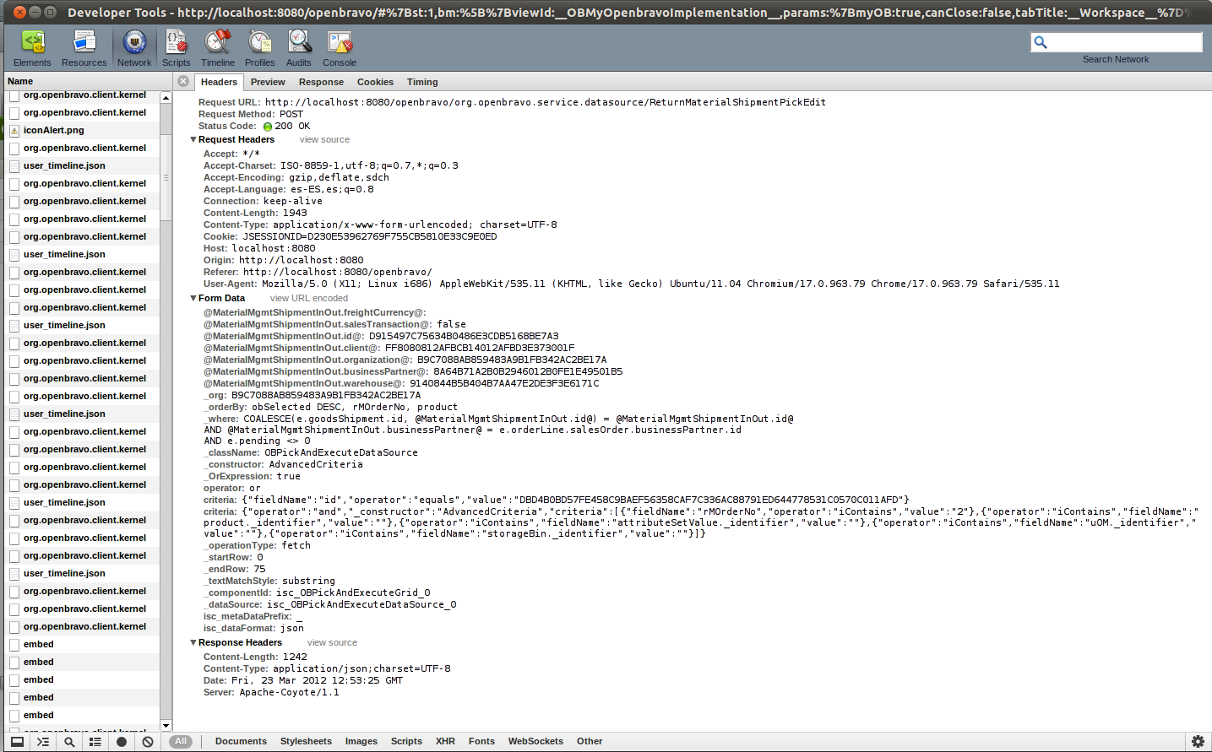Click the magnifier icon in bottom status bar
The image size is (1212, 752).
pos(69,742)
